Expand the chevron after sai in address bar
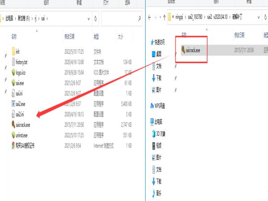 pos(47,18)
